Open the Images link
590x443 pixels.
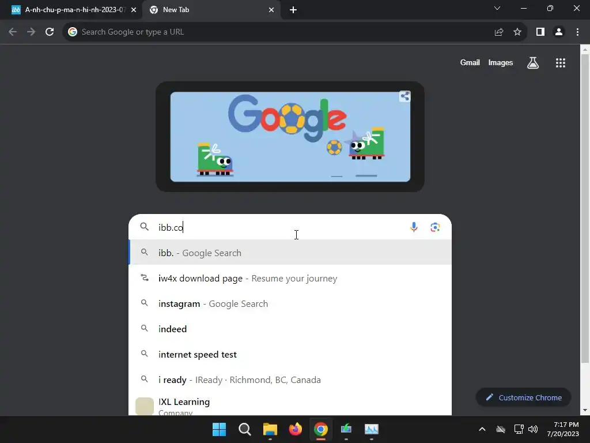[501, 62]
